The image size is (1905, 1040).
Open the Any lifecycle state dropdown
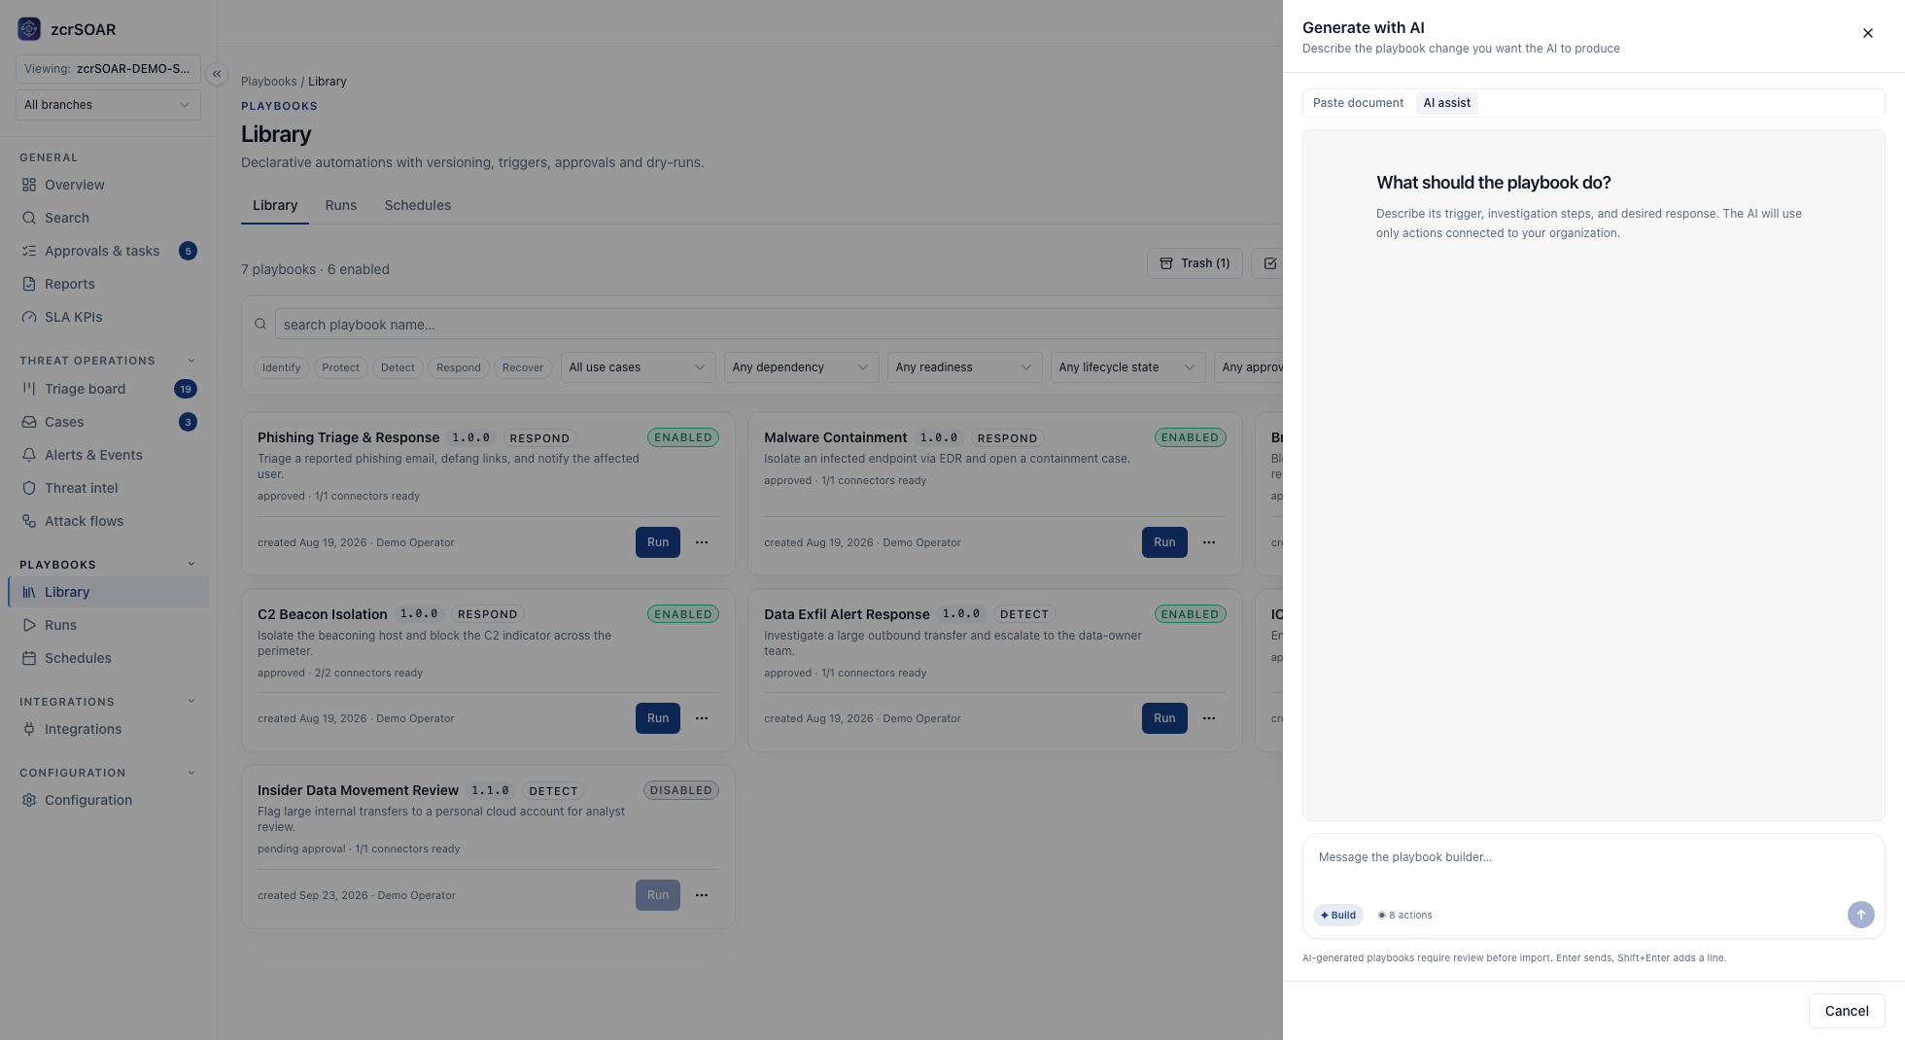pyautogui.click(x=1127, y=367)
